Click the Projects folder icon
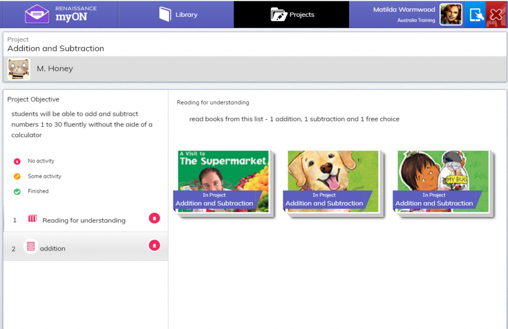The image size is (508, 329). point(279,14)
